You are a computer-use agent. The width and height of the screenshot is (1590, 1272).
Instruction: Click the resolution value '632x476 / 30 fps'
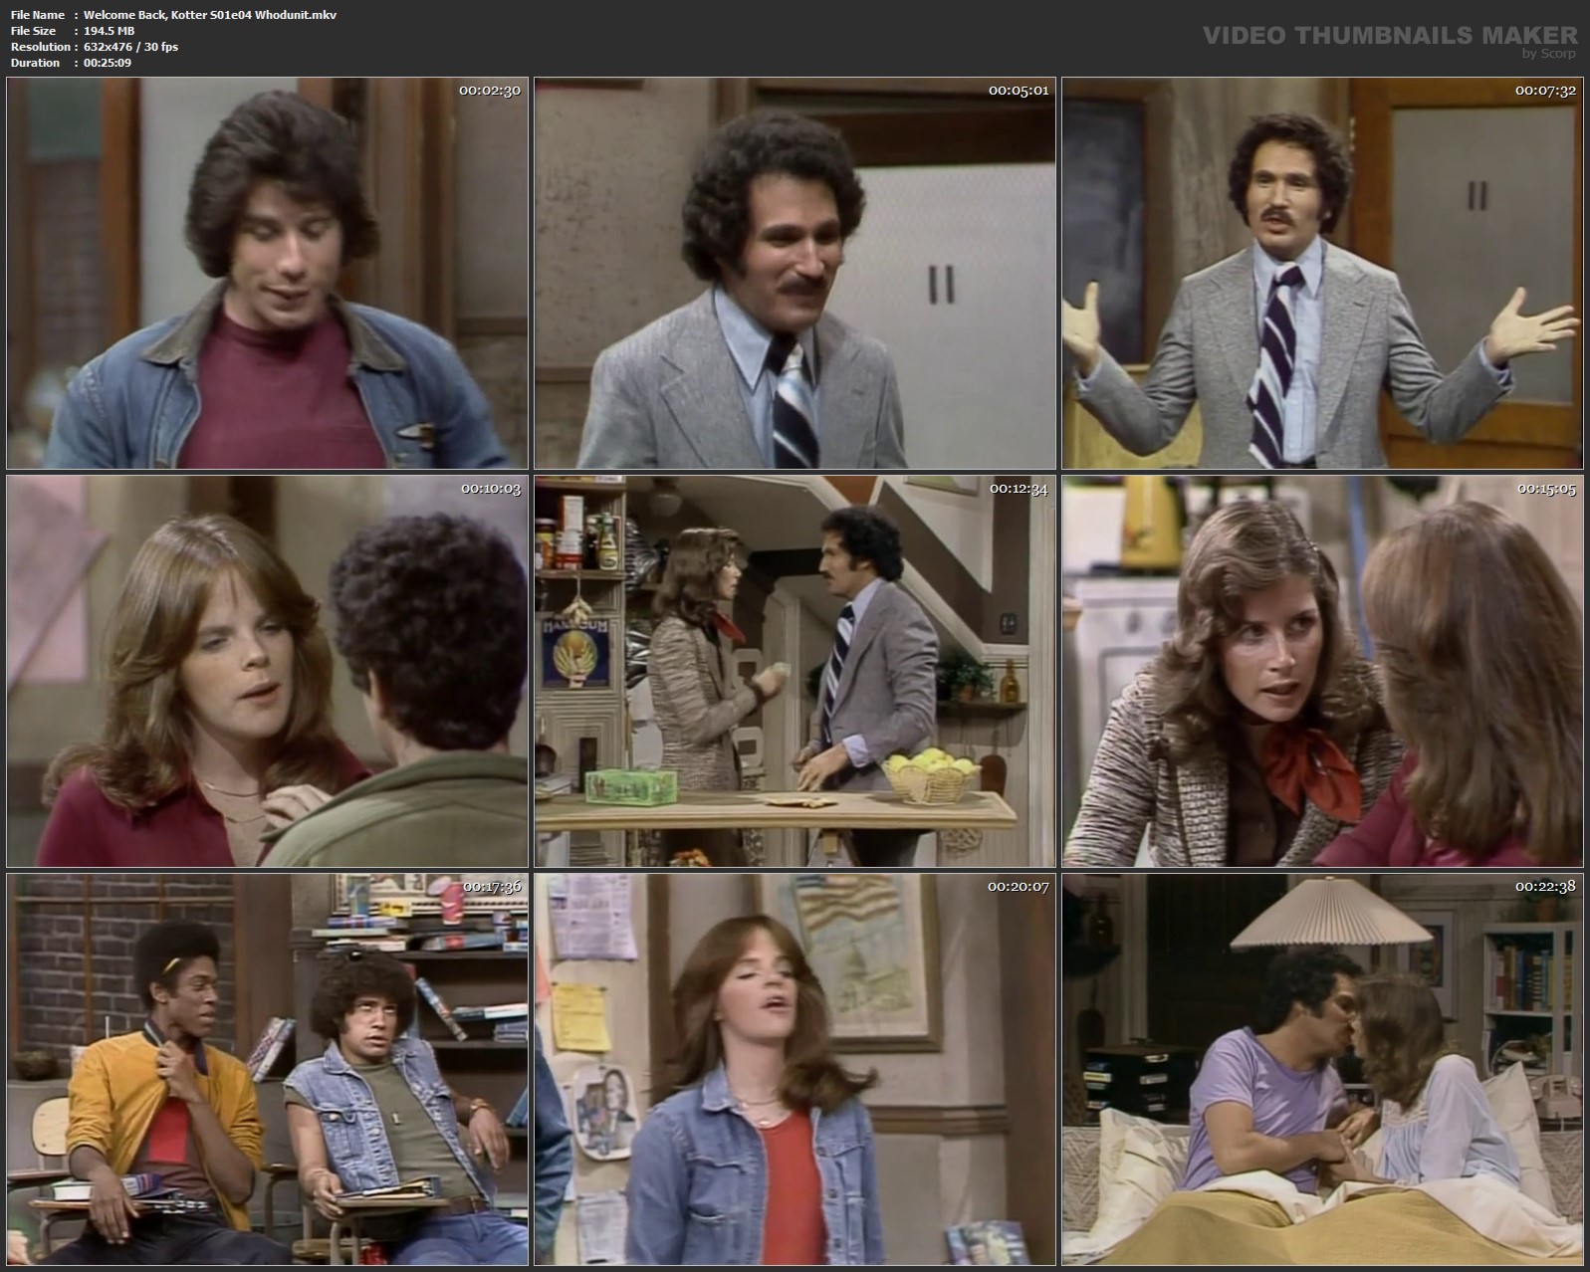[131, 47]
